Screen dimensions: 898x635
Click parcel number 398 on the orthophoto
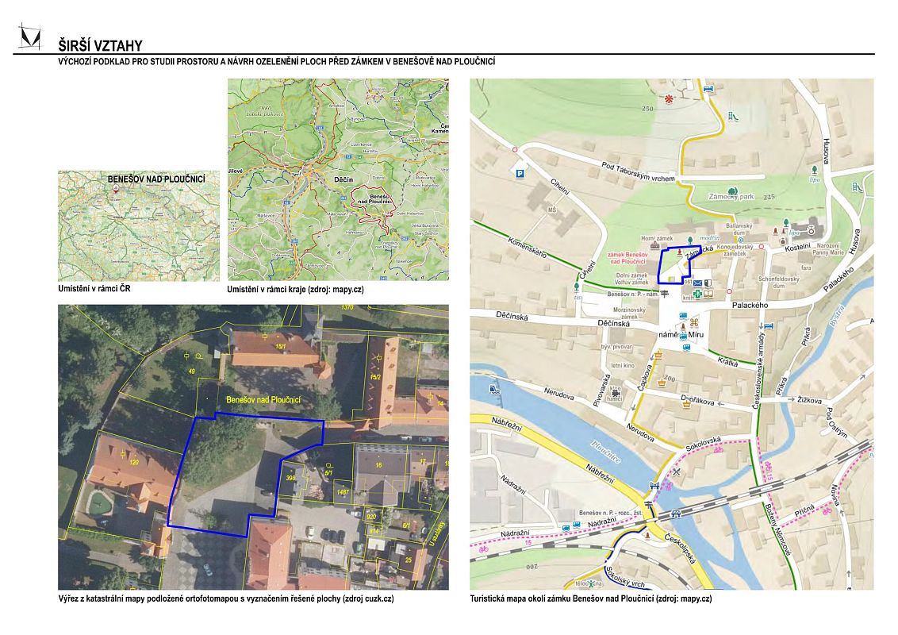(291, 477)
